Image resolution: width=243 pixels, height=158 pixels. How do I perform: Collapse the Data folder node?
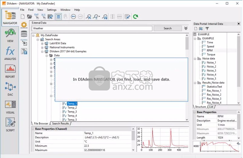47,56
